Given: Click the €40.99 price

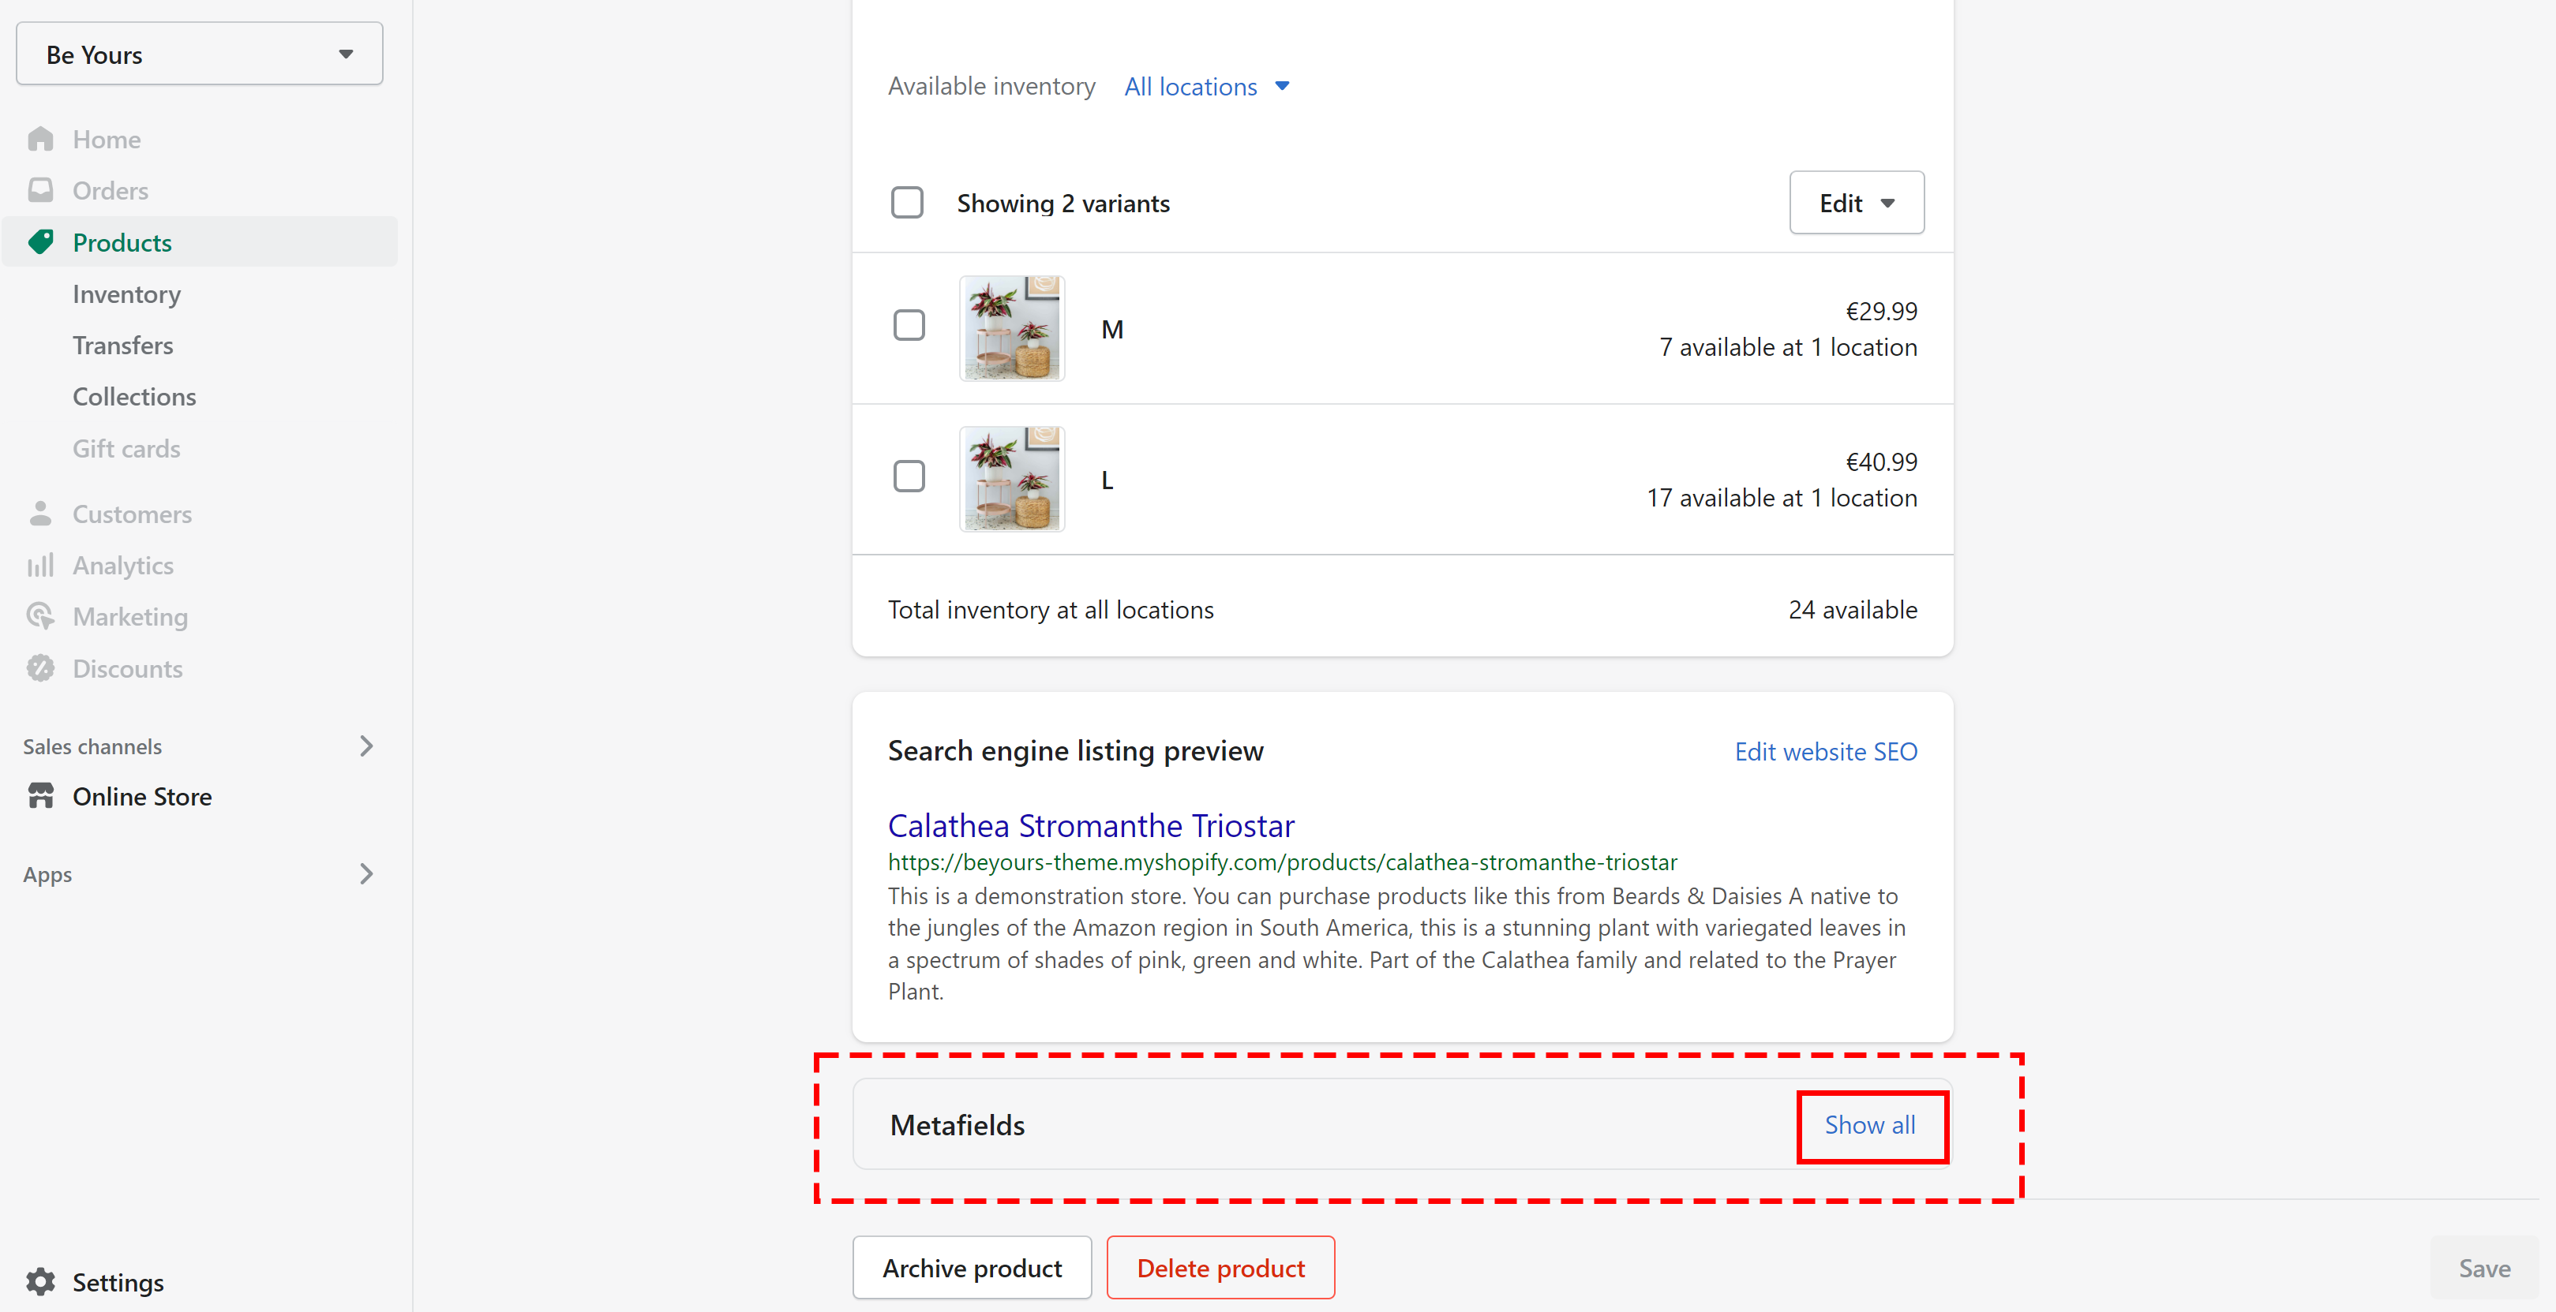Looking at the screenshot, I should point(1881,462).
